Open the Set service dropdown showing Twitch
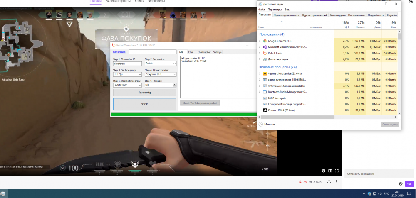 pos(161,64)
